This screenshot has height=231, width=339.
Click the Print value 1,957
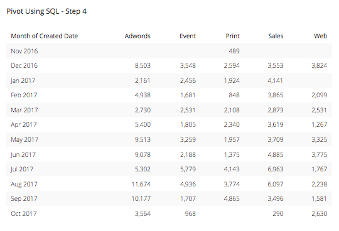(232, 139)
